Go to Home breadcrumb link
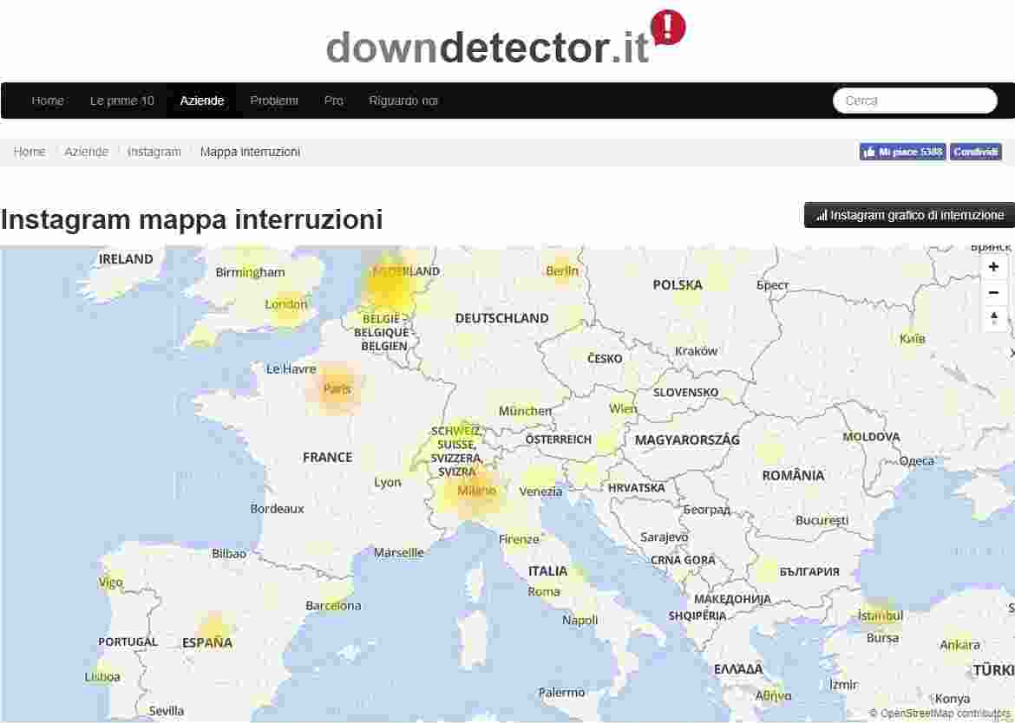Screen dimensions: 1015x723 click(29, 152)
